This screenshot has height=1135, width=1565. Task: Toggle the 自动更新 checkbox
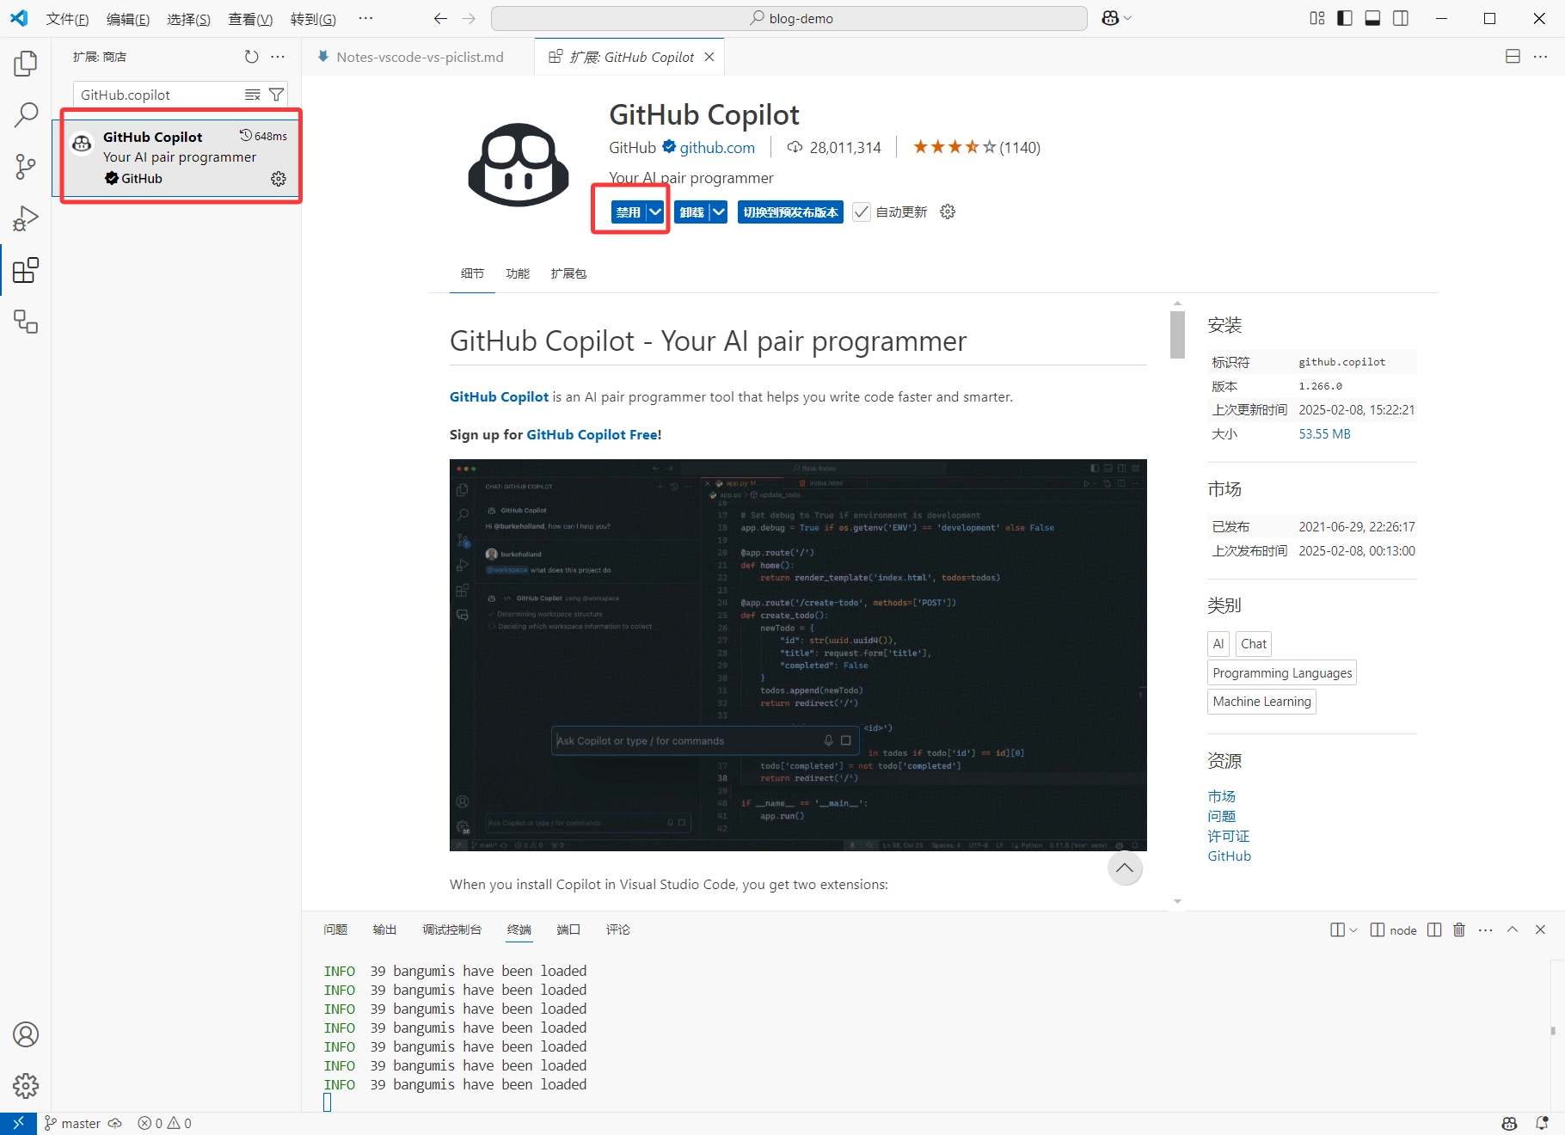(861, 212)
